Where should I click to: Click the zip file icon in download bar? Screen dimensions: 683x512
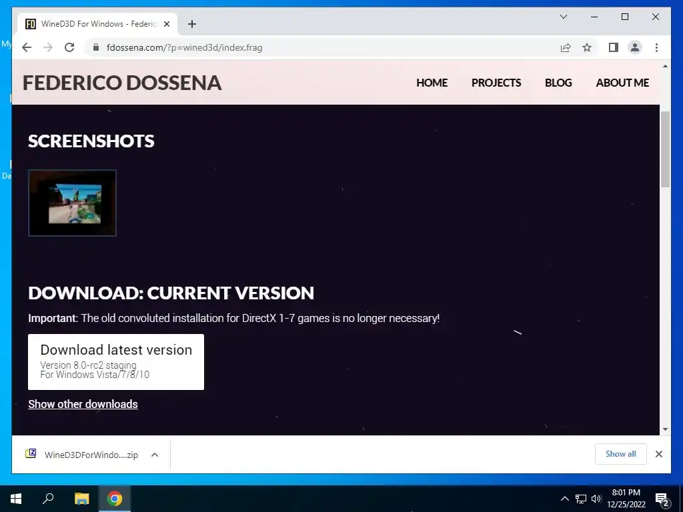pos(31,453)
